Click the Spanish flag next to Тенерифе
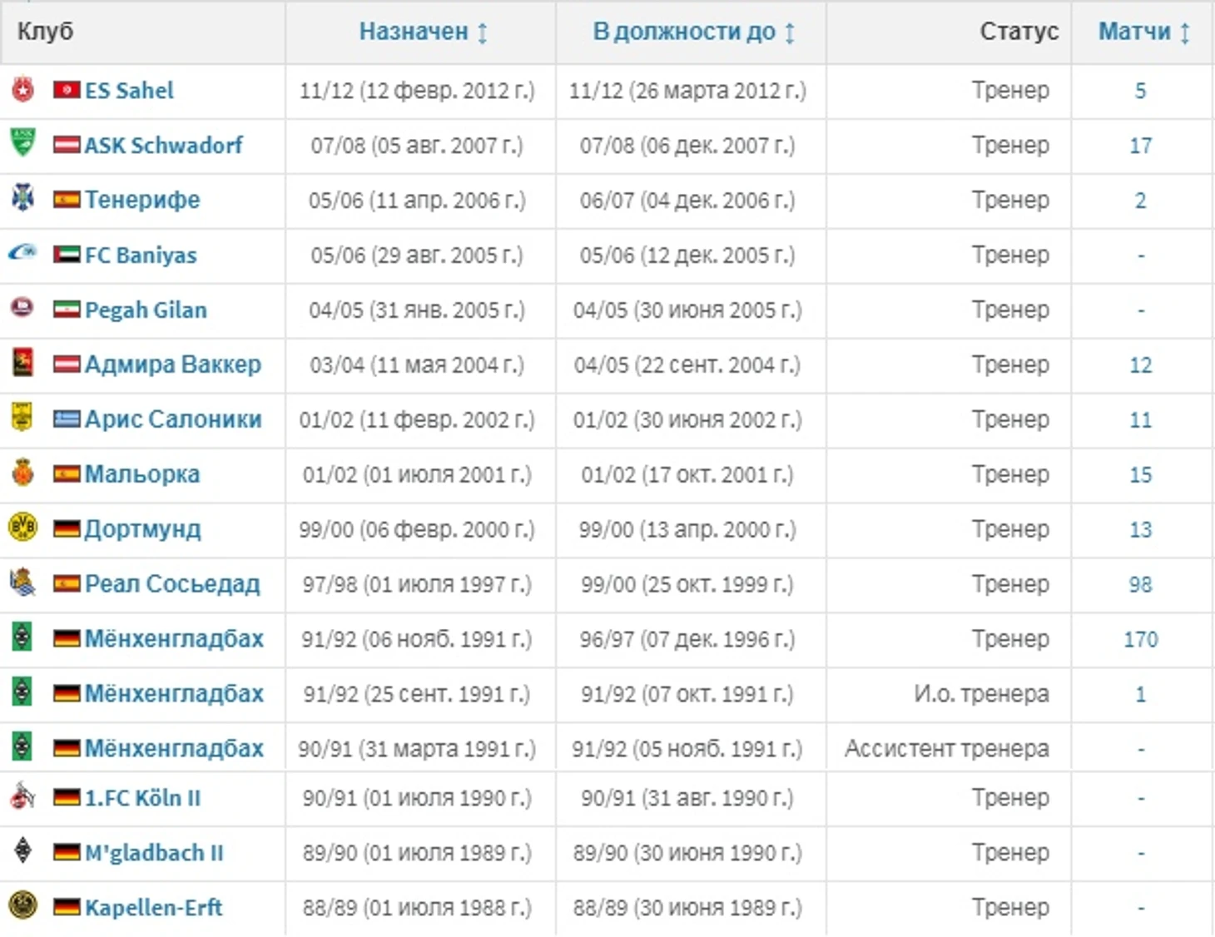This screenshot has height=937, width=1215. 67,200
